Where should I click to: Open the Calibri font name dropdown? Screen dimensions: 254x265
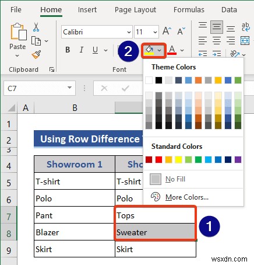[129, 32]
